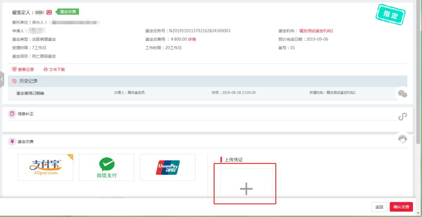Click 鉴定费用已明确 history record row
Viewport: 422px width, 217px height.
(x=207, y=93)
